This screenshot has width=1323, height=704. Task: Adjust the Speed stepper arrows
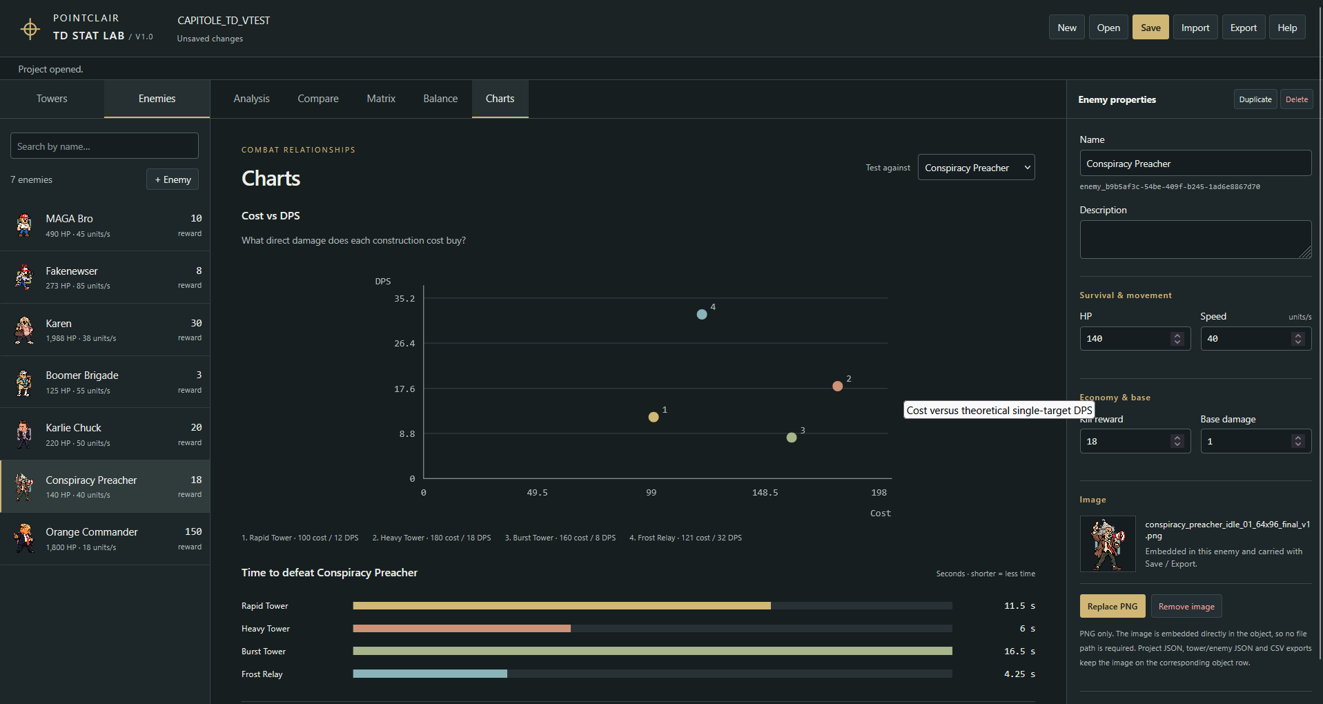point(1298,338)
